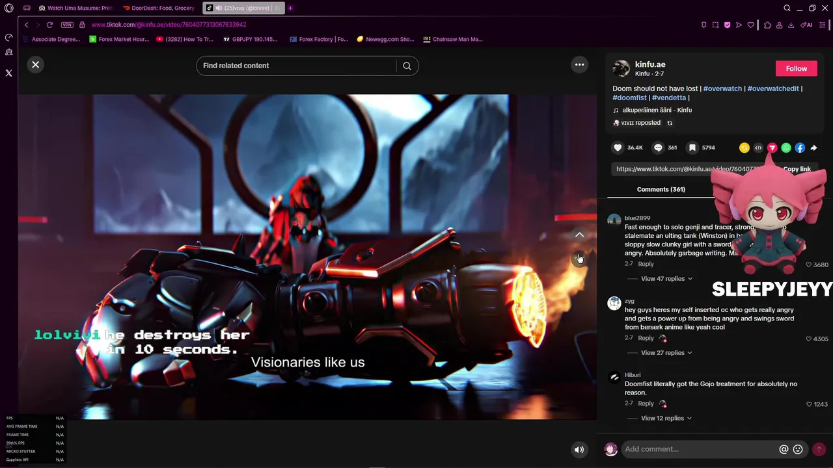This screenshot has width=833, height=468.
Task: Open a new browser tab with plus
Action: [x=290, y=8]
